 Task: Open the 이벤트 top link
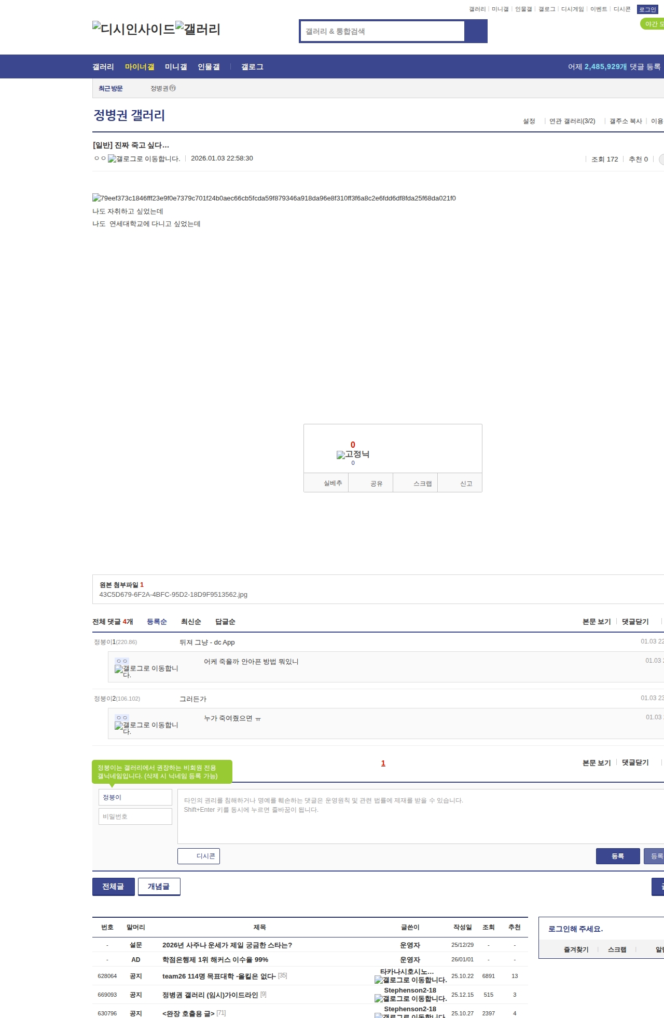click(x=599, y=9)
